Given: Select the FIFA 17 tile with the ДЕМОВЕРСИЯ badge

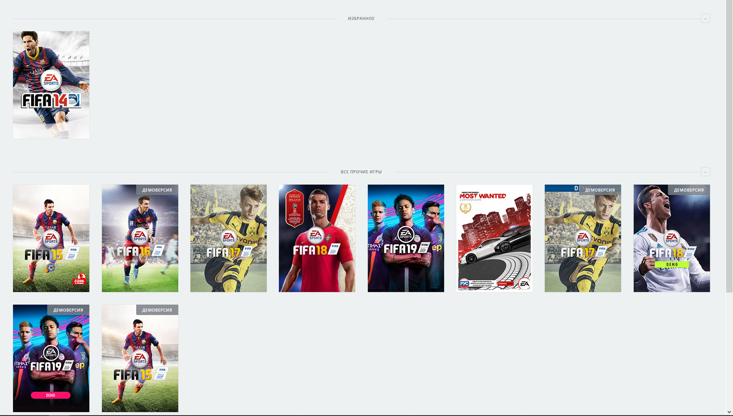Looking at the screenshot, I should pos(583,238).
